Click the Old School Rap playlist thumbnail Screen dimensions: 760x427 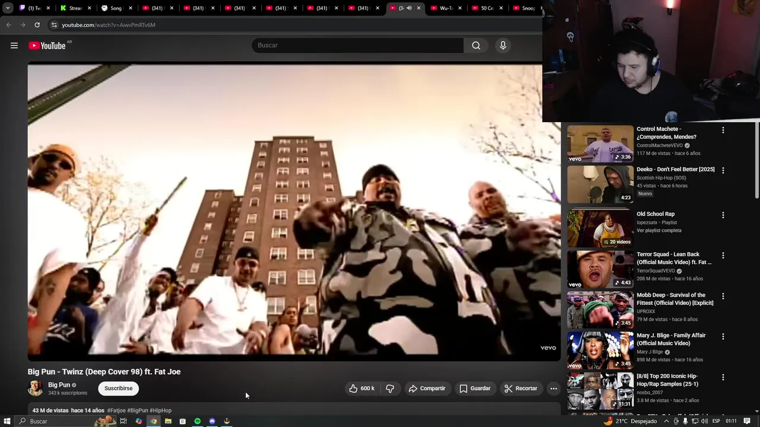pos(600,228)
